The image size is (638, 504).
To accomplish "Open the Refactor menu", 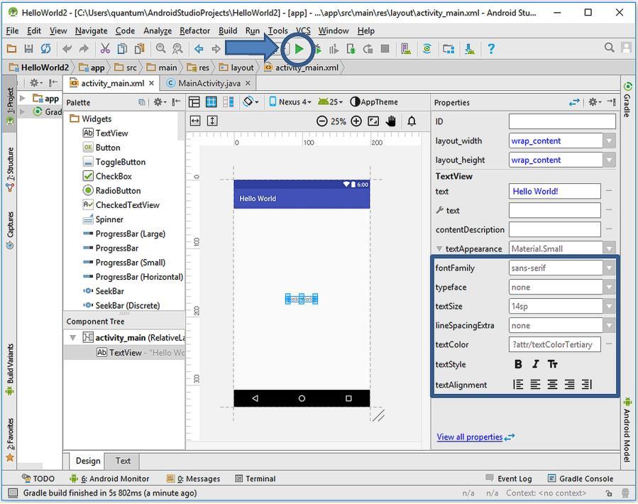I will click(x=194, y=31).
